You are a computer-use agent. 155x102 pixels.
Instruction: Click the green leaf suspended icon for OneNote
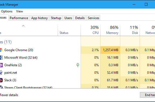pos(78,65)
